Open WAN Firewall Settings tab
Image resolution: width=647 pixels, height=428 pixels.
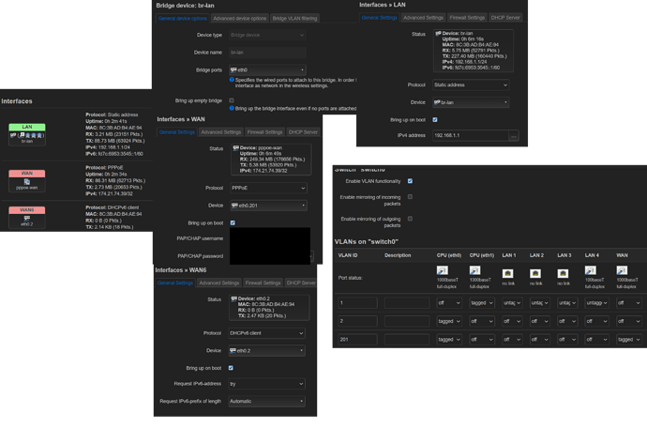tap(265, 132)
